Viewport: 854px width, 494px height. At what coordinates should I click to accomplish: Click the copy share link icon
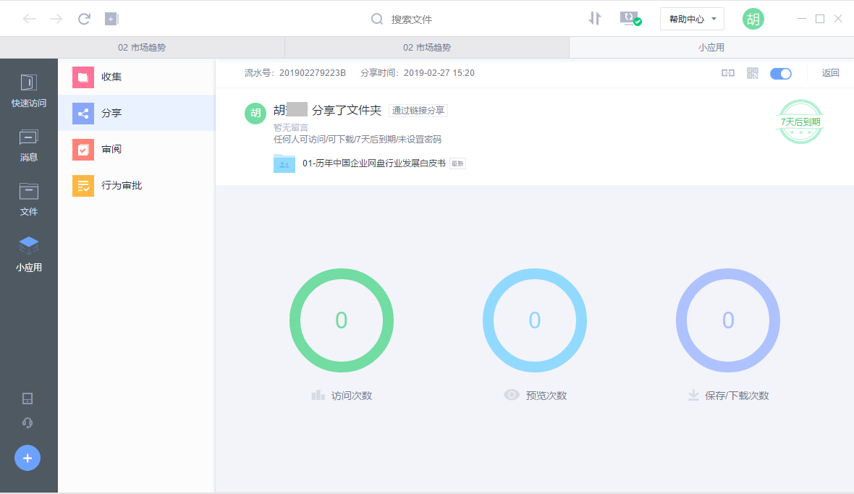[727, 72]
